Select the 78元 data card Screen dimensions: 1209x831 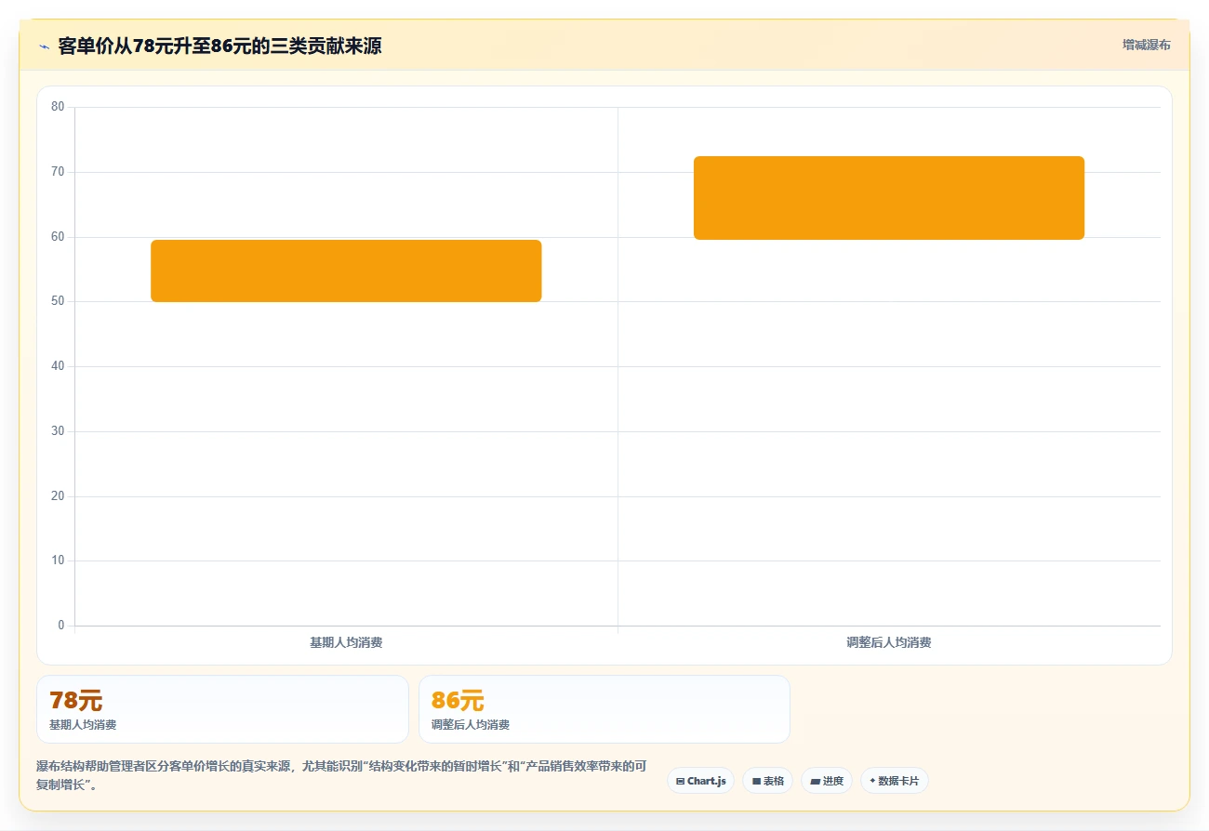(222, 709)
